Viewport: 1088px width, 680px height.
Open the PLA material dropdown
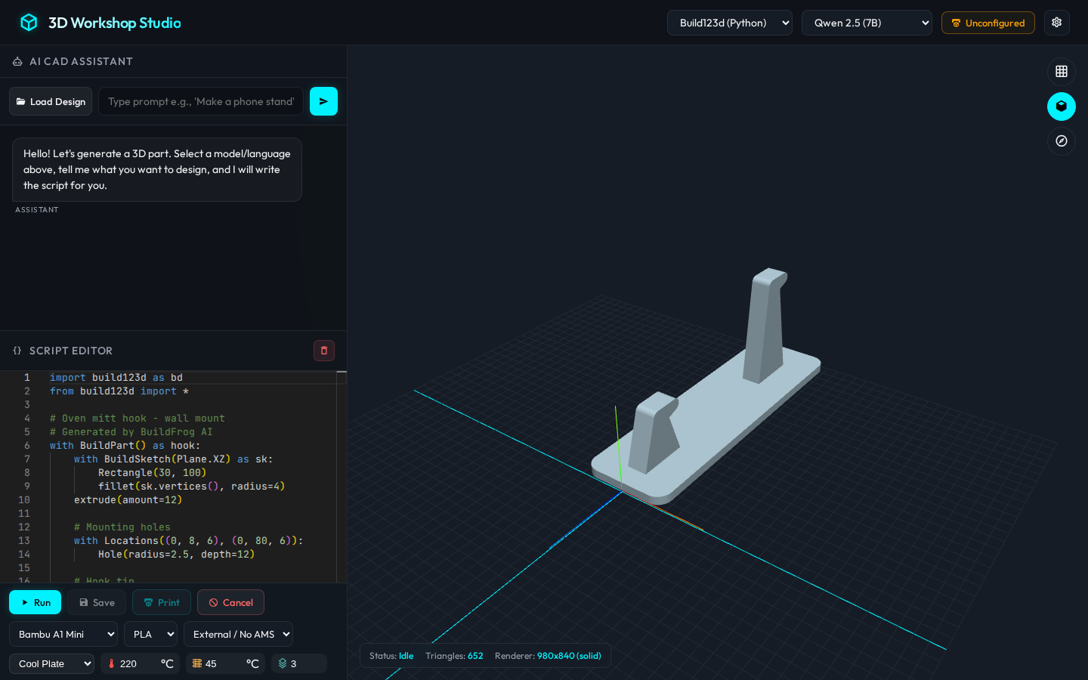(151, 634)
